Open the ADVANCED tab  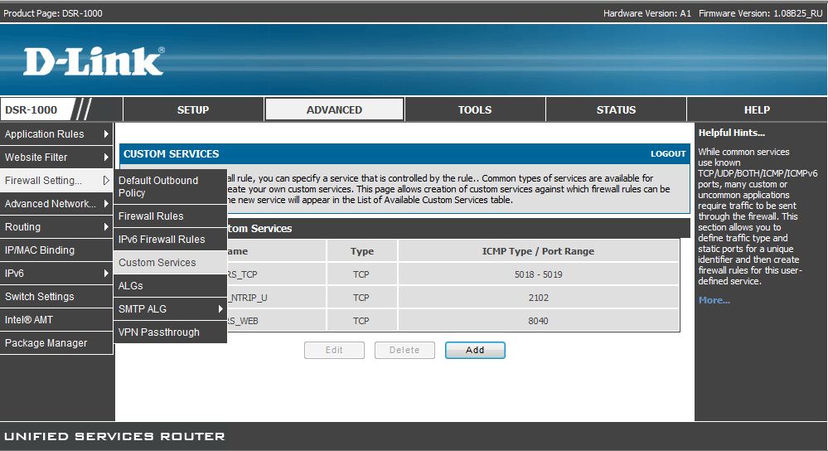[334, 109]
